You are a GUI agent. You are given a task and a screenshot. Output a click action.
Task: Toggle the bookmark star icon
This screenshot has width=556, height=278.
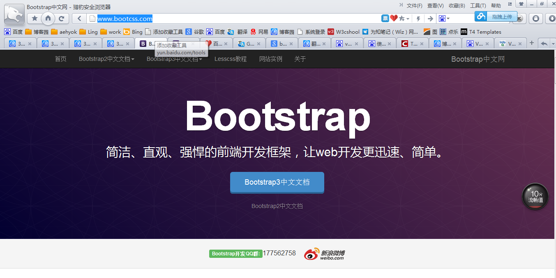point(35,18)
